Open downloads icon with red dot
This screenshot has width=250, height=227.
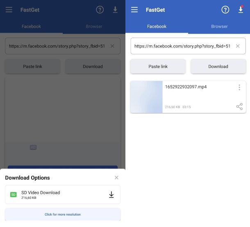coord(241,9)
